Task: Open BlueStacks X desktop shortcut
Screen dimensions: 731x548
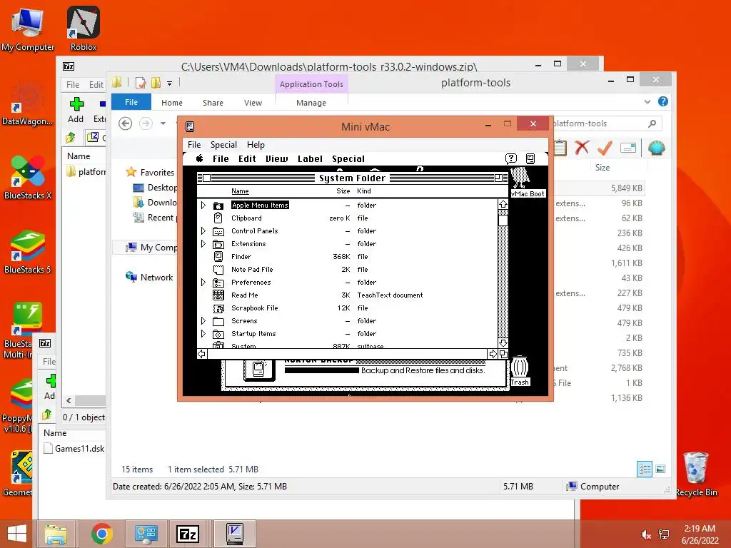Action: click(28, 178)
